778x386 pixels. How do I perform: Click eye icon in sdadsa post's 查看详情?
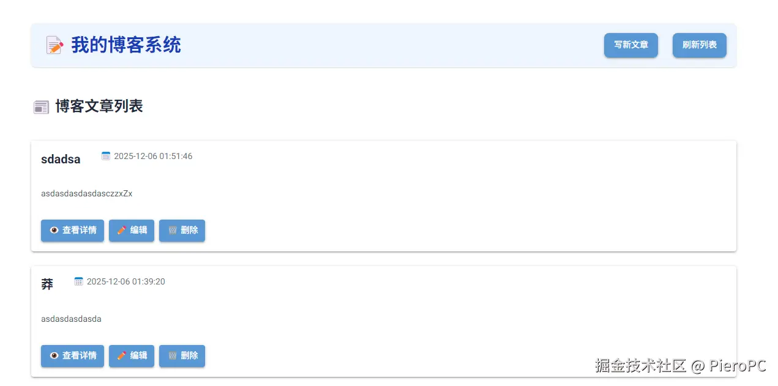(54, 231)
